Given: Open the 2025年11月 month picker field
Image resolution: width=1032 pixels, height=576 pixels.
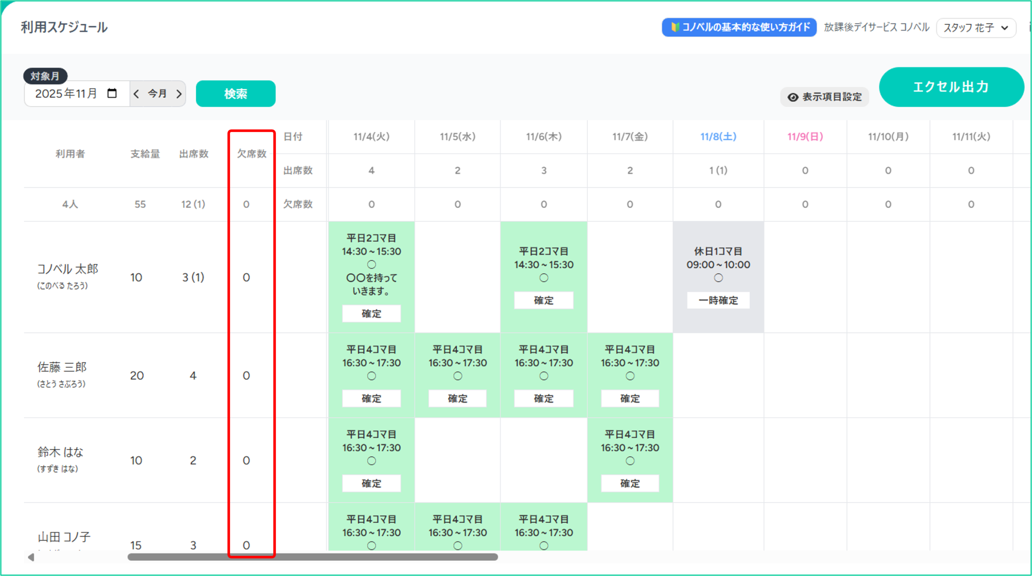Looking at the screenshot, I should tap(67, 94).
